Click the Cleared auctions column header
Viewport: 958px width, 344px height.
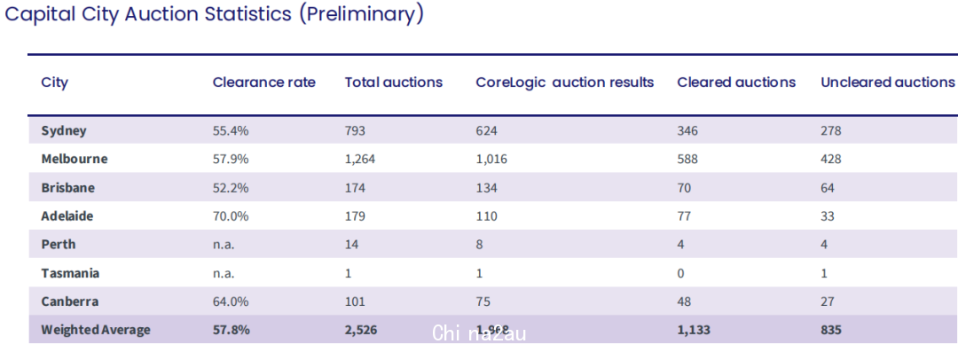(x=736, y=82)
